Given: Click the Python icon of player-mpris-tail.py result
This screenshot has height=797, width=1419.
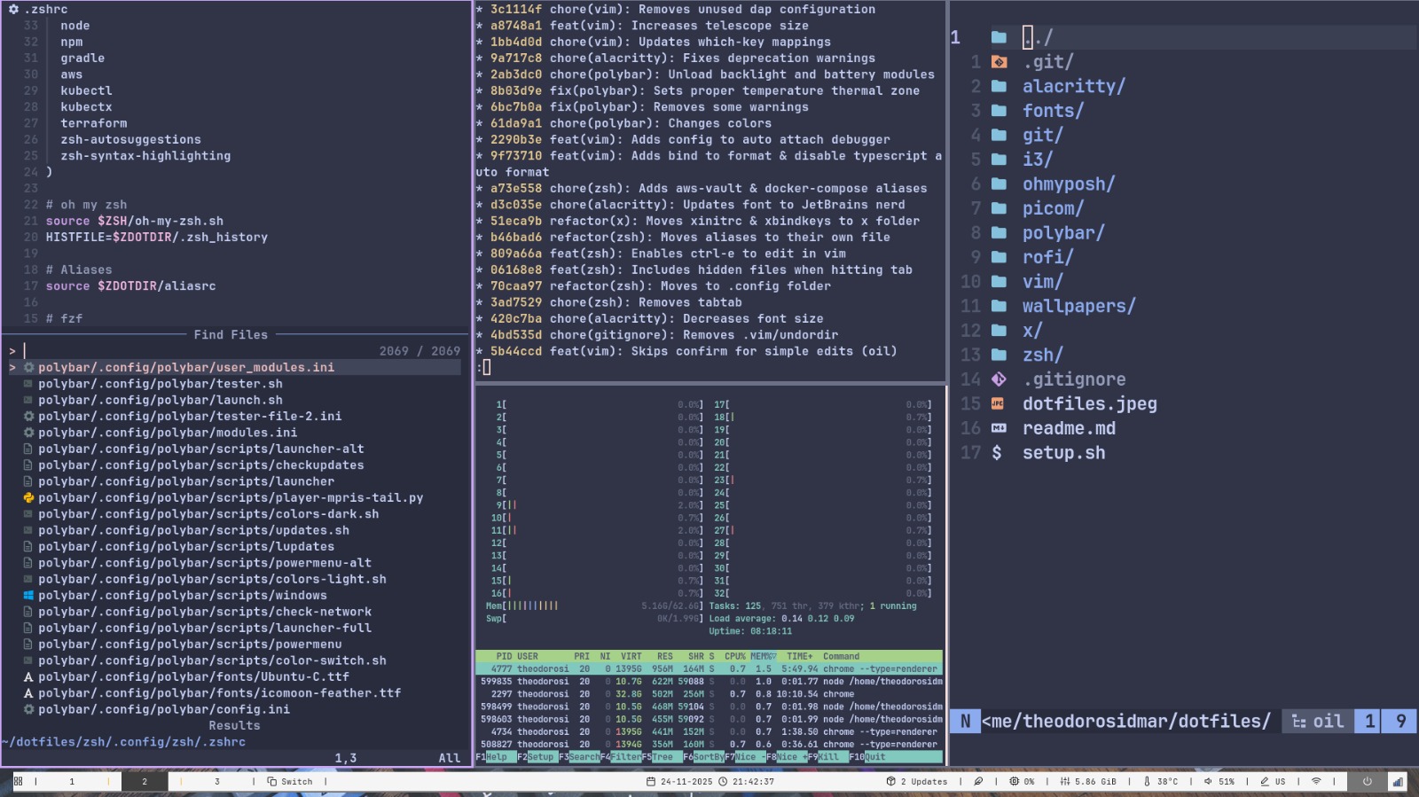Looking at the screenshot, I should coord(28,497).
